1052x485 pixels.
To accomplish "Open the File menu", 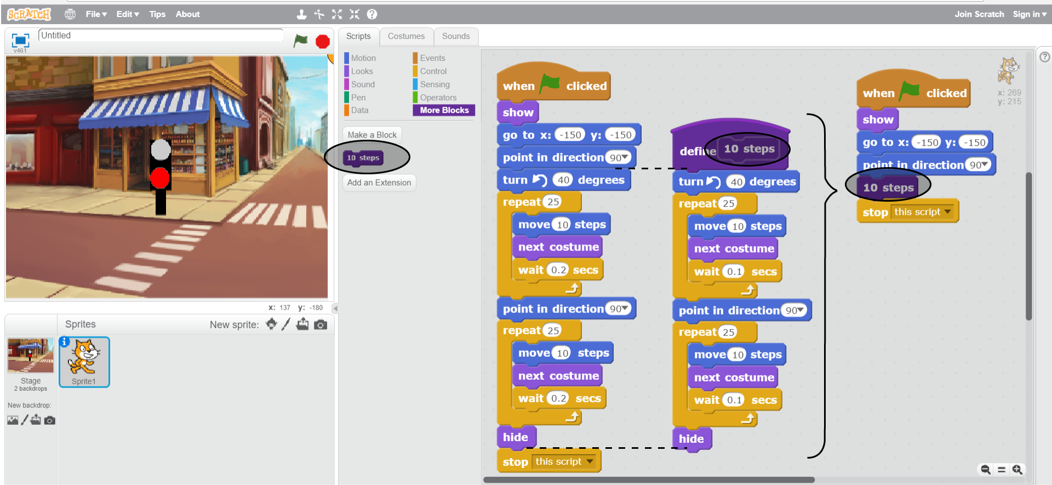I will pos(96,14).
